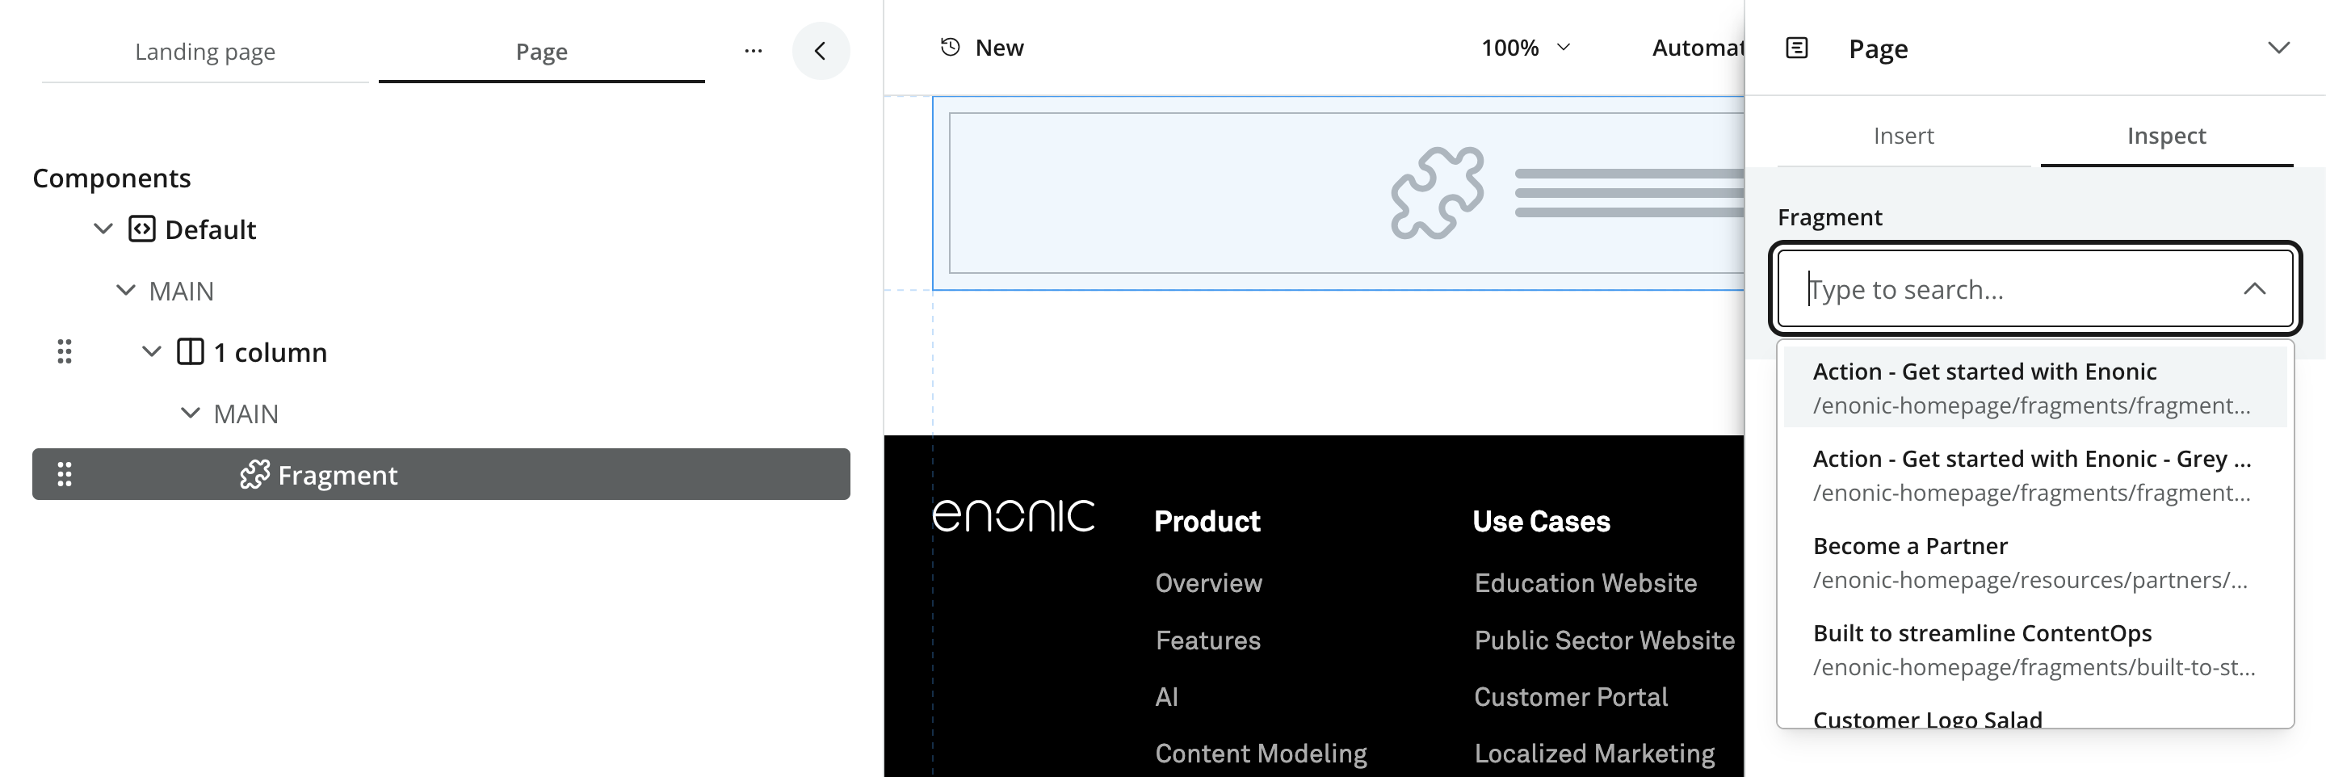Click the Page panel icon in right header
Image resolution: width=2326 pixels, height=777 pixels.
tap(1797, 48)
